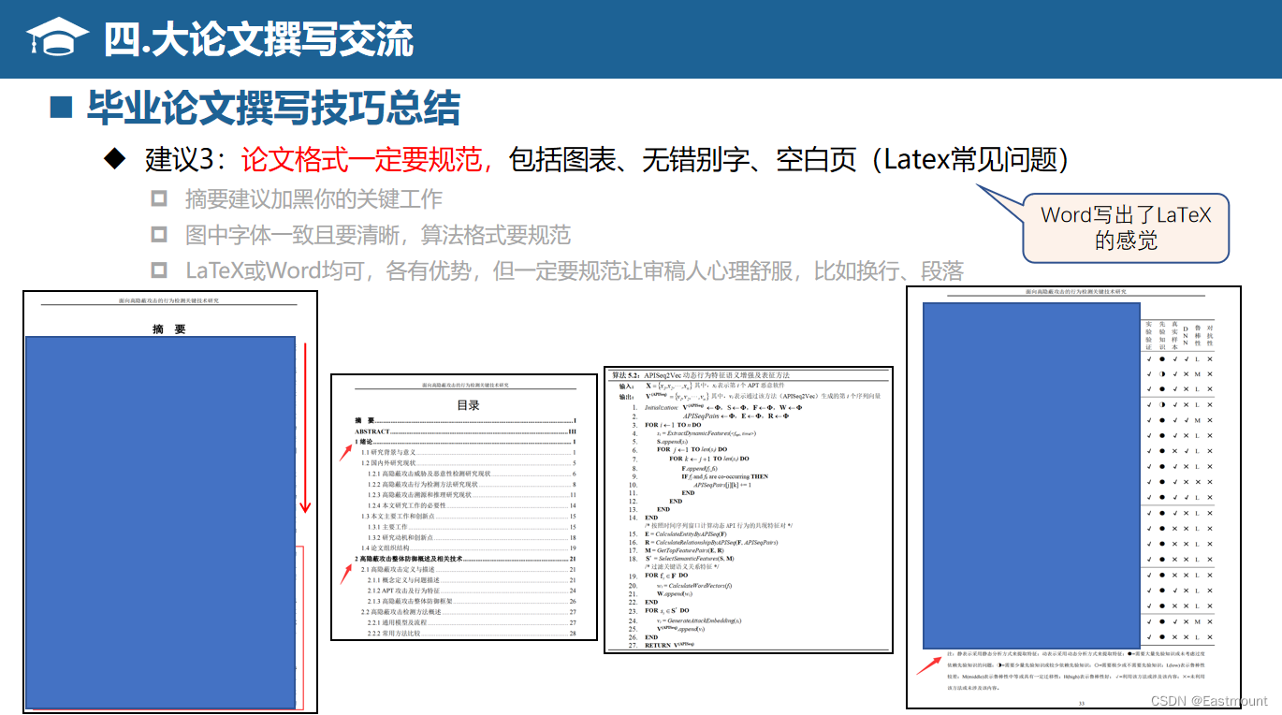Click the blue square bullet before 毕业论文撰写技巧总结
Viewport: 1282px width, 715px height.
coord(62,107)
